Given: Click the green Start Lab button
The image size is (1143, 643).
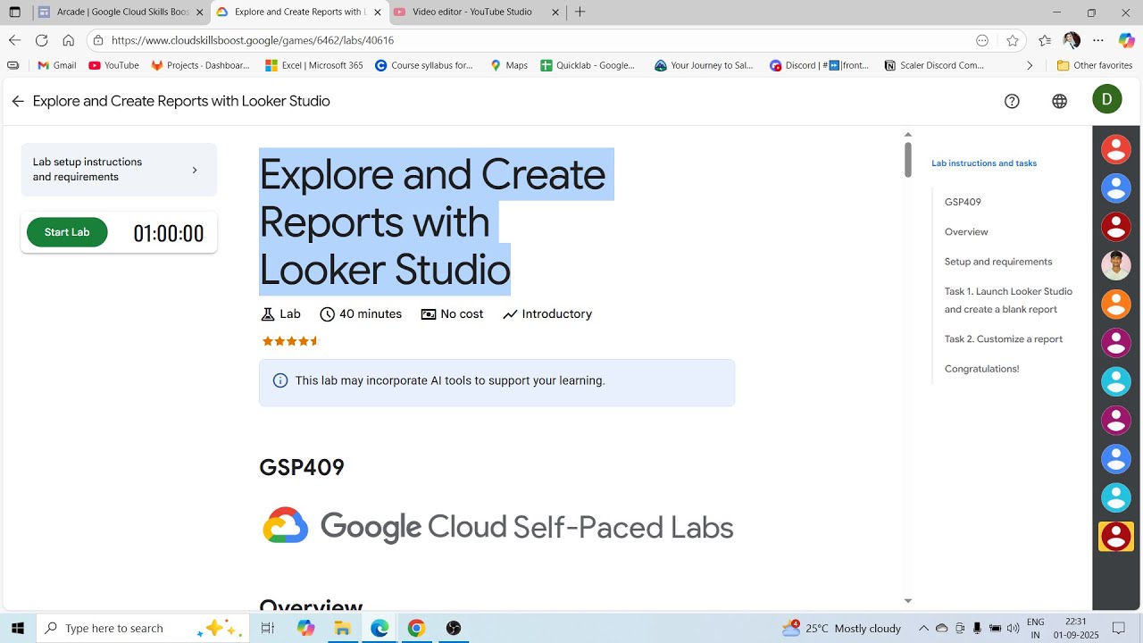Looking at the screenshot, I should (67, 232).
